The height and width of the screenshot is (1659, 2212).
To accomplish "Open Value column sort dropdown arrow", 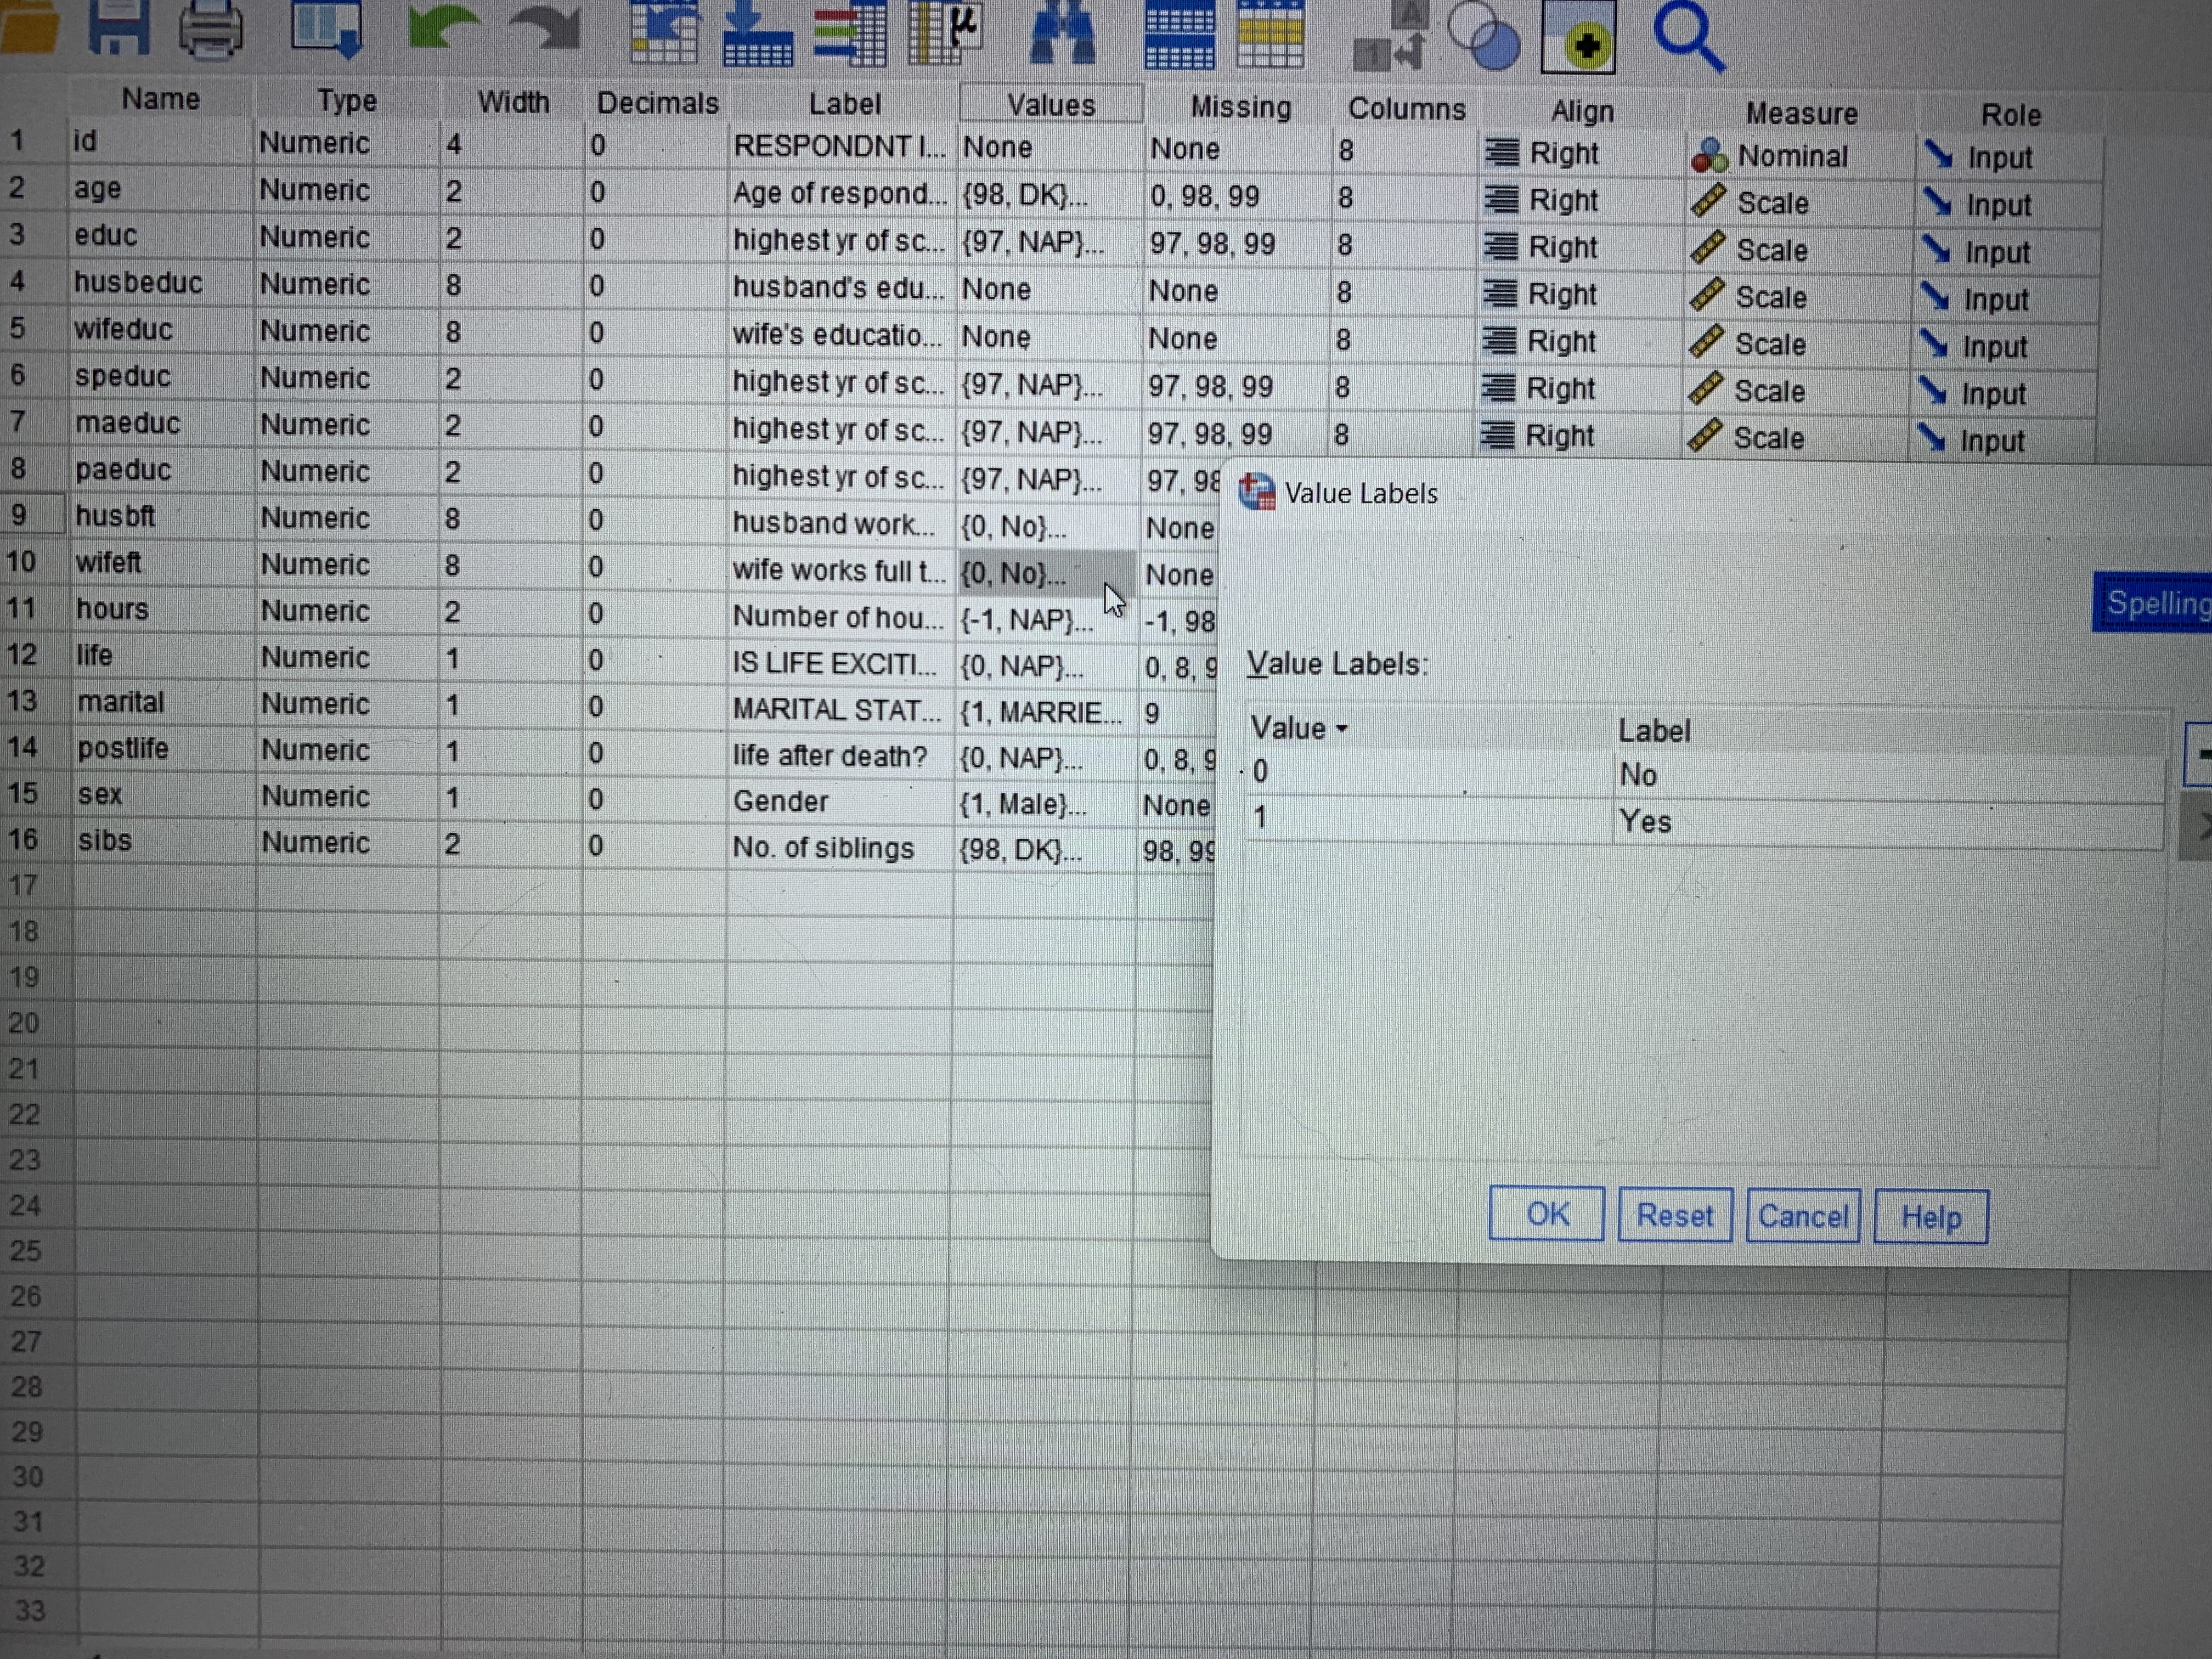I will [x=1342, y=729].
